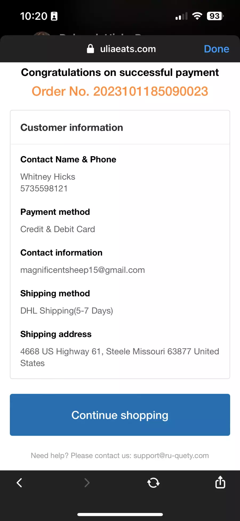Tap the DHL Shipping(5-7 Days) text

pyautogui.click(x=67, y=311)
